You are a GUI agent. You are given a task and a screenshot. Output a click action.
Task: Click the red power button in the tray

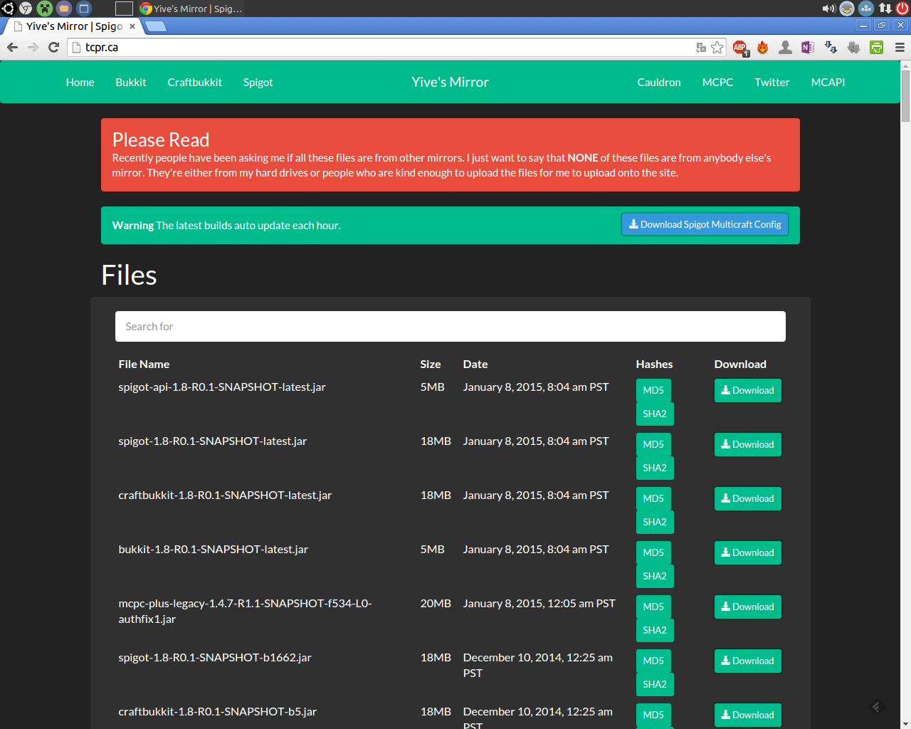902,9
